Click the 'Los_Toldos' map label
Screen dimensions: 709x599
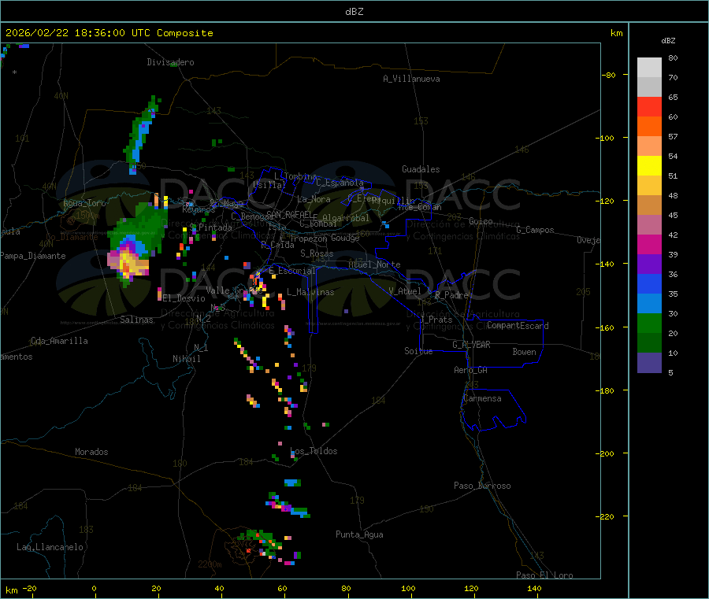(x=314, y=451)
